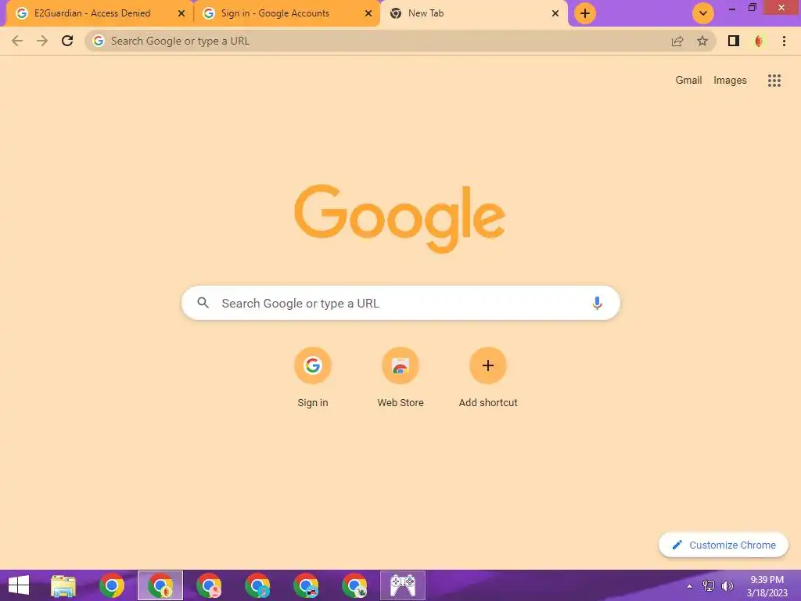Click the Add shortcut button
The image size is (801, 601).
pos(488,378)
